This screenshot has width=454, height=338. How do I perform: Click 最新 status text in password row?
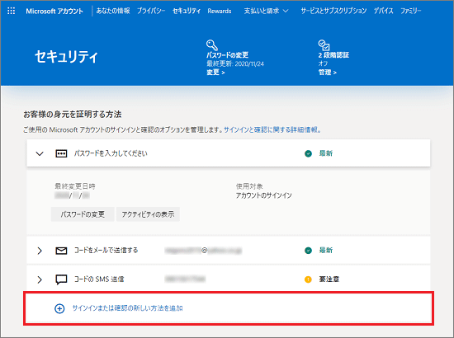[326, 153]
